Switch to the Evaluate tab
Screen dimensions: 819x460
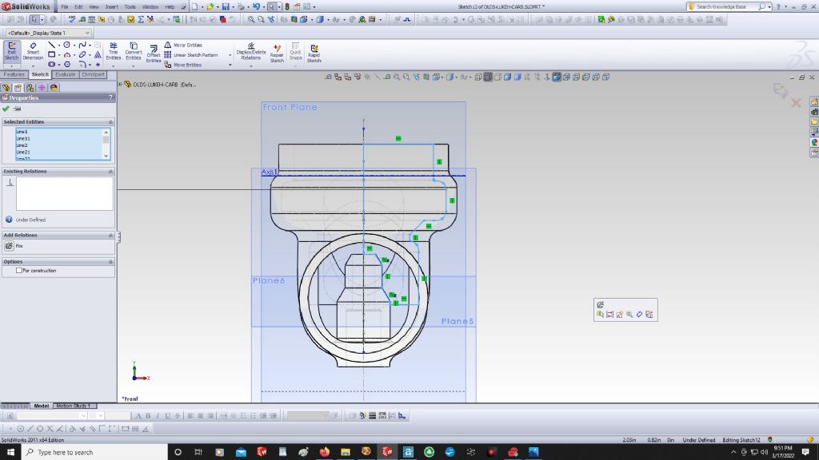coord(66,74)
